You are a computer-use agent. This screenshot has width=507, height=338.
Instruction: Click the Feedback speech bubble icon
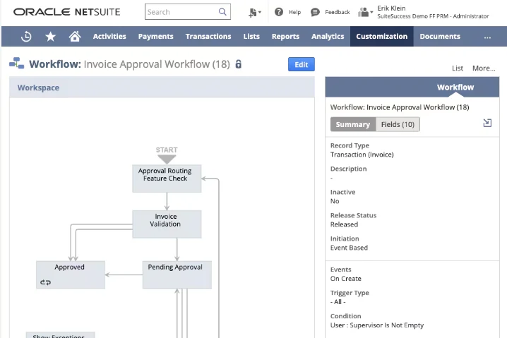315,12
